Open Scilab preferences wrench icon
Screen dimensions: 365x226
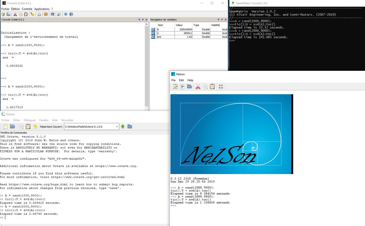(x=59, y=14)
